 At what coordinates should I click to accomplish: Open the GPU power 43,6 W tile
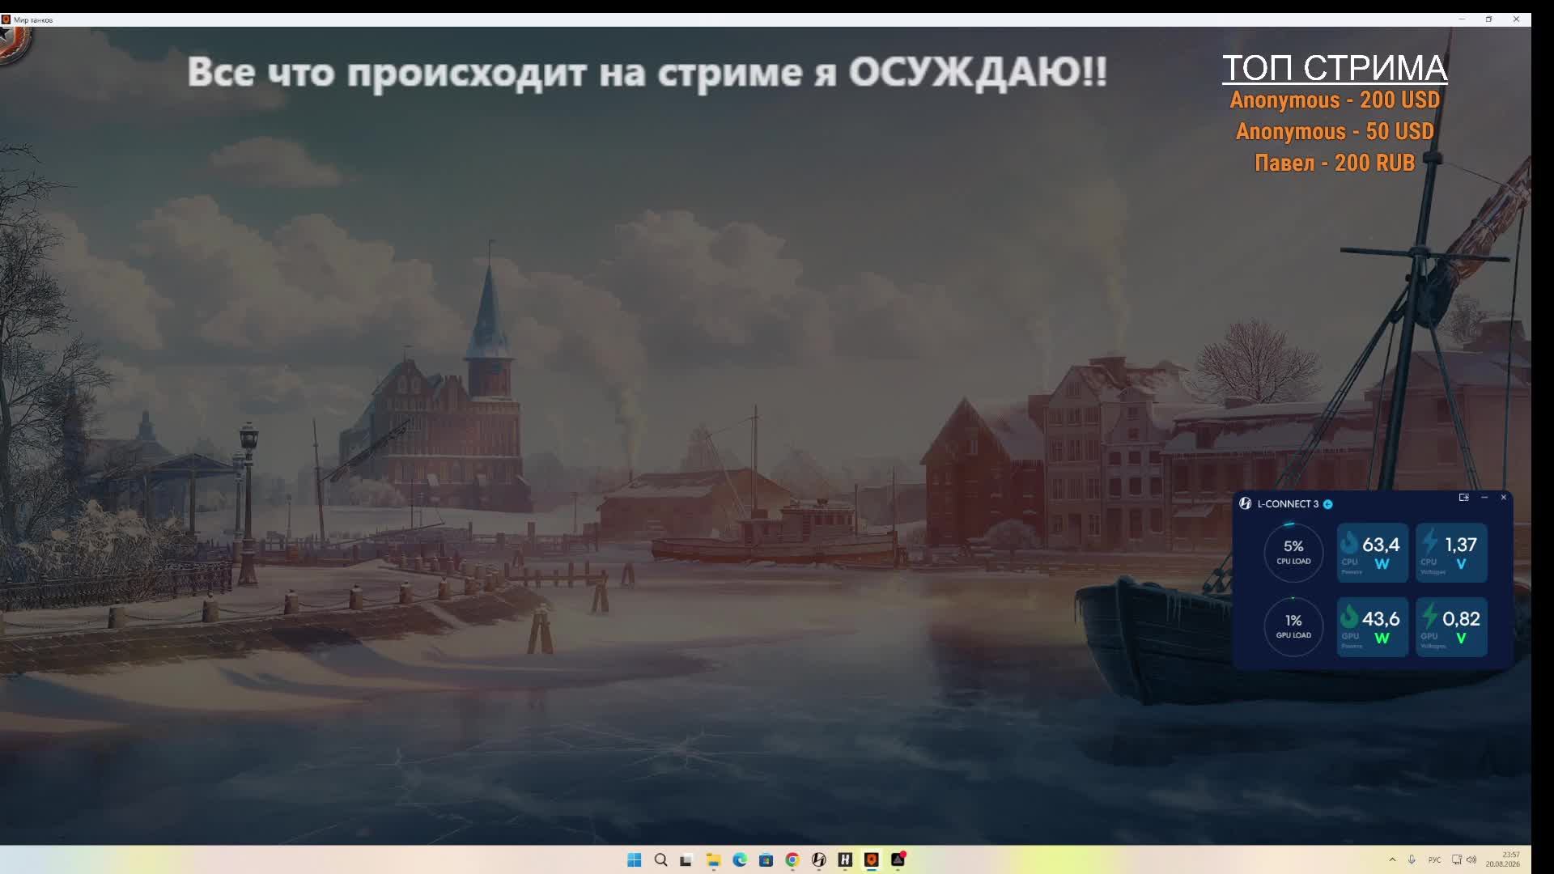tap(1373, 627)
